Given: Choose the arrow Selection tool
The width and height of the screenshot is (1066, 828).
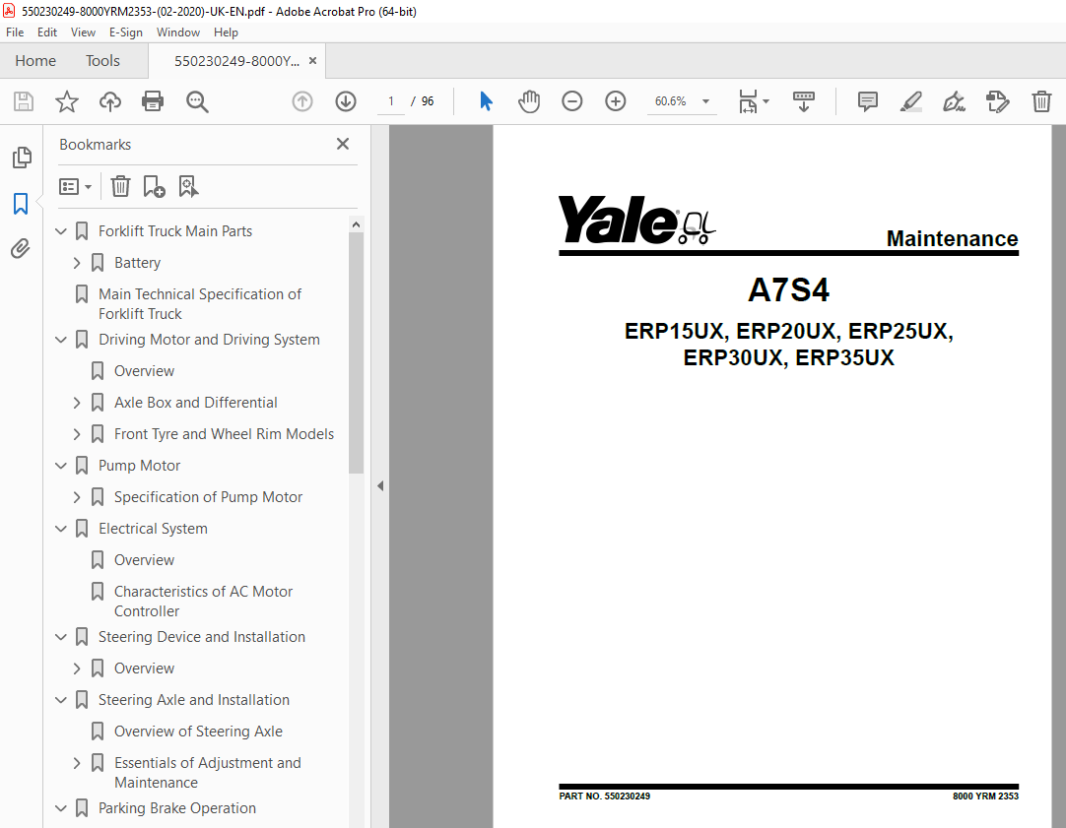Looking at the screenshot, I should 486,101.
